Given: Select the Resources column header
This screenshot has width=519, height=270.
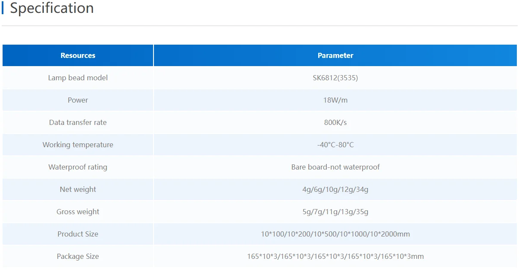Looking at the screenshot, I should (x=78, y=55).
